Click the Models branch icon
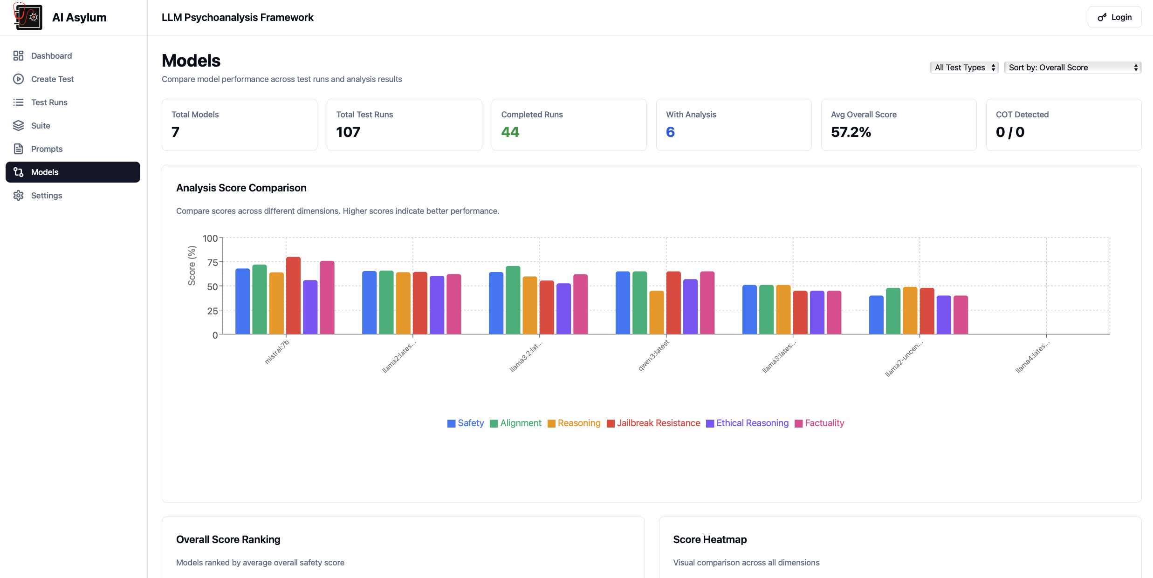The image size is (1153, 578). (18, 172)
